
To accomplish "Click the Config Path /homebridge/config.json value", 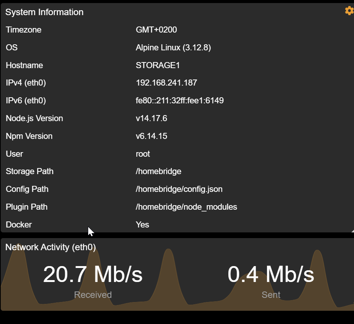I will [x=179, y=189].
